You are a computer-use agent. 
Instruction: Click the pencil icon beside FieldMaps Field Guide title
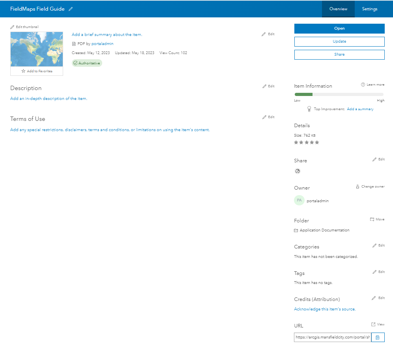(x=71, y=9)
